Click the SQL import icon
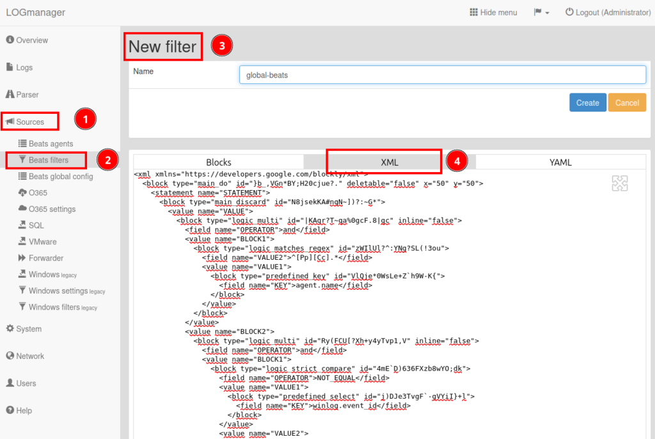Image resolution: width=655 pixels, height=439 pixels. click(x=22, y=225)
